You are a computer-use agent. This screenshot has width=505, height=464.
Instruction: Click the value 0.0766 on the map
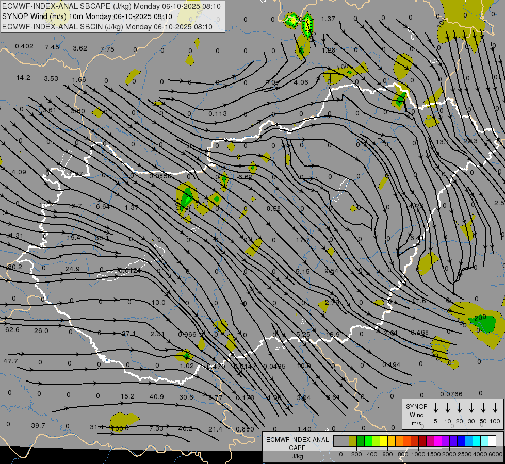(451, 394)
